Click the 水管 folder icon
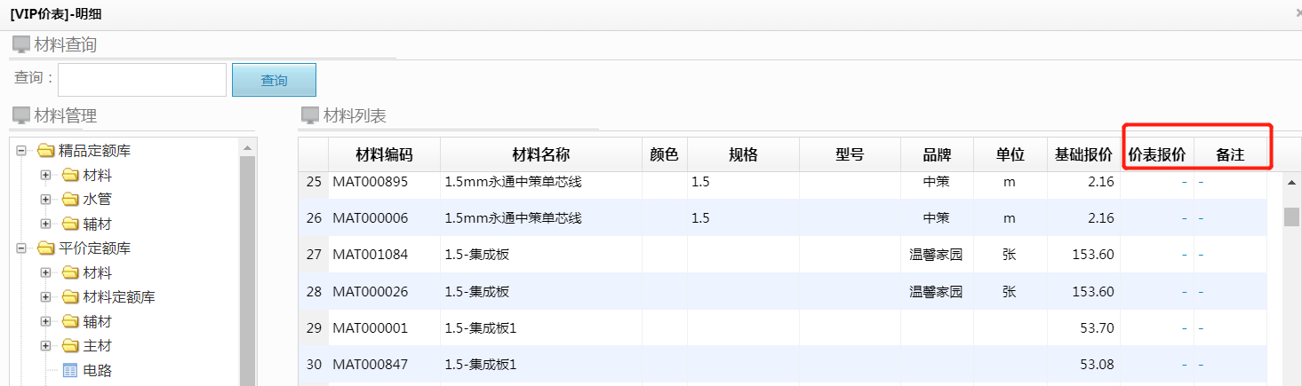 coord(70,200)
